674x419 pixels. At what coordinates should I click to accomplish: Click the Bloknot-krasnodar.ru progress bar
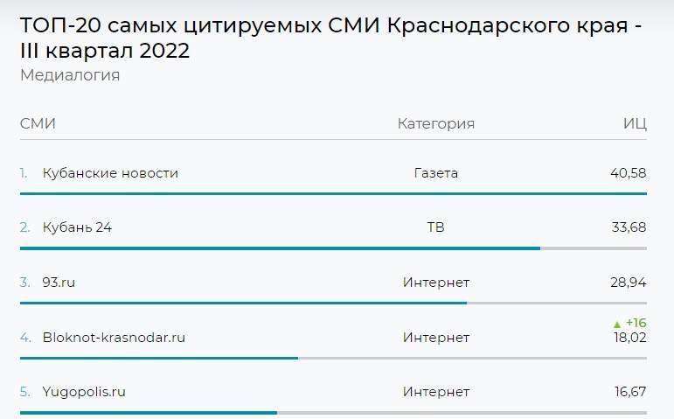point(159,358)
